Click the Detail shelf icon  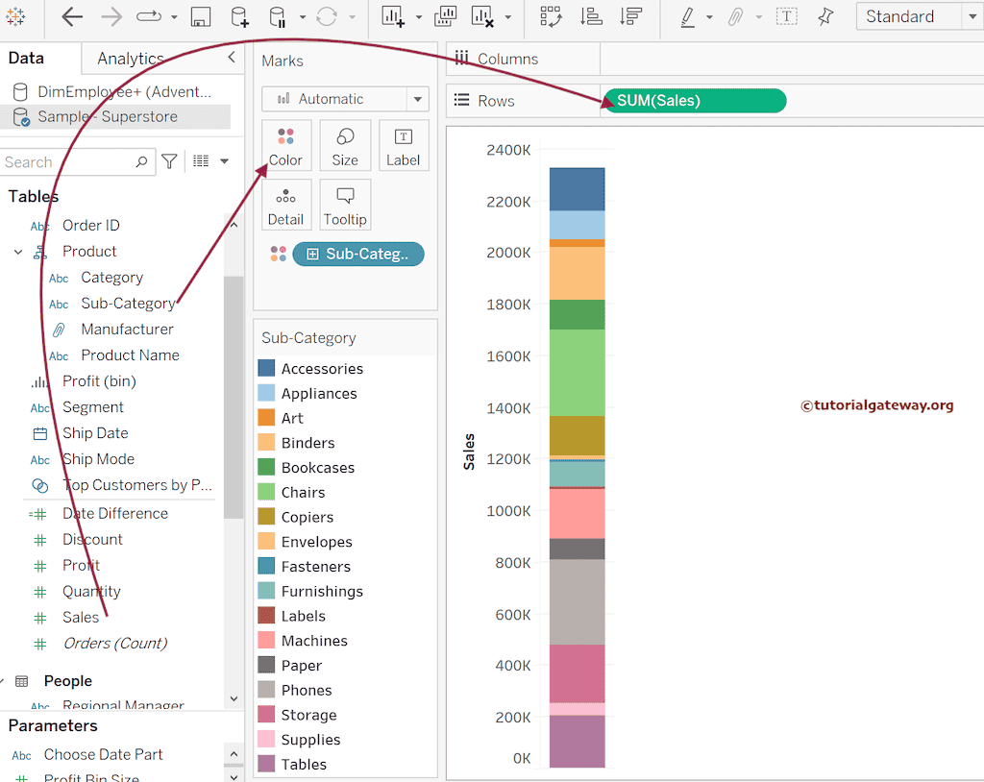(x=285, y=204)
